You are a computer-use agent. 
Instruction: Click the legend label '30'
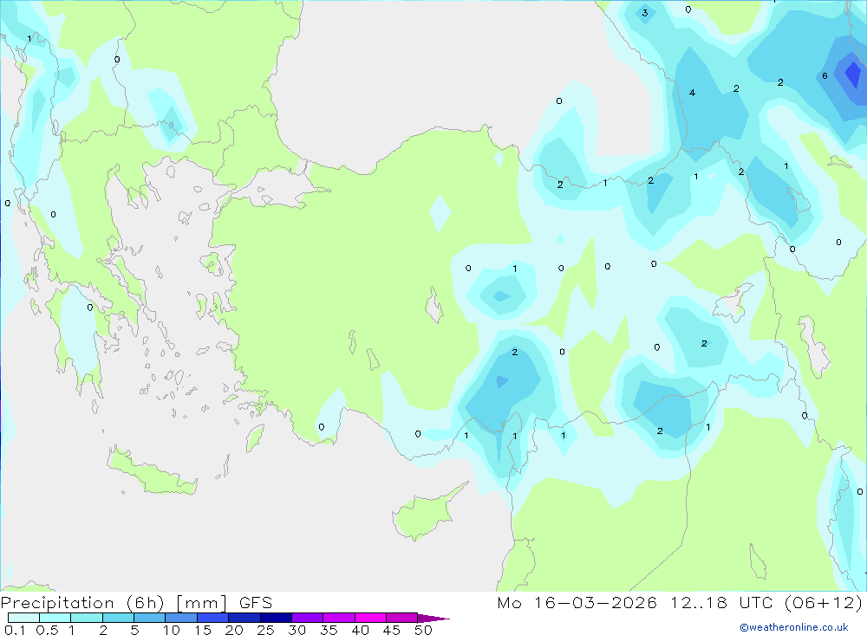point(297,630)
